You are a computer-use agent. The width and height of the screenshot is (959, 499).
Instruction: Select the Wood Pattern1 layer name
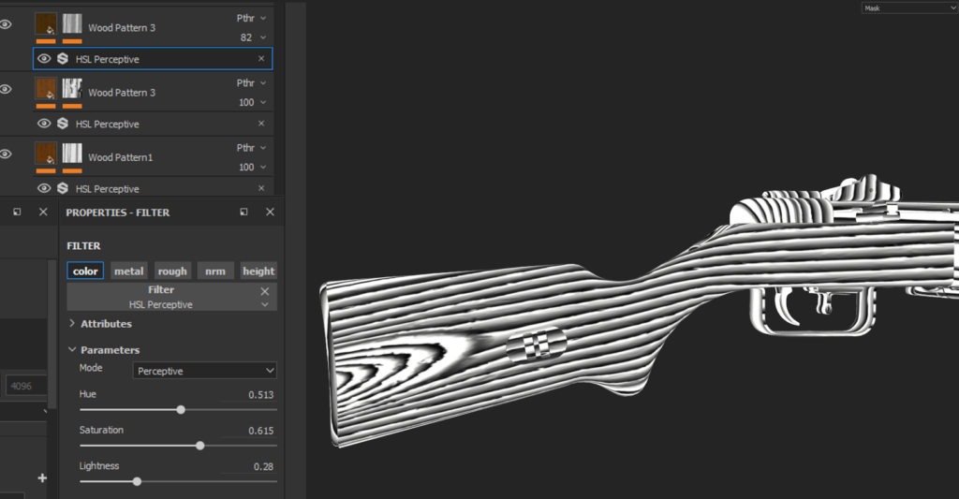pyautogui.click(x=121, y=157)
